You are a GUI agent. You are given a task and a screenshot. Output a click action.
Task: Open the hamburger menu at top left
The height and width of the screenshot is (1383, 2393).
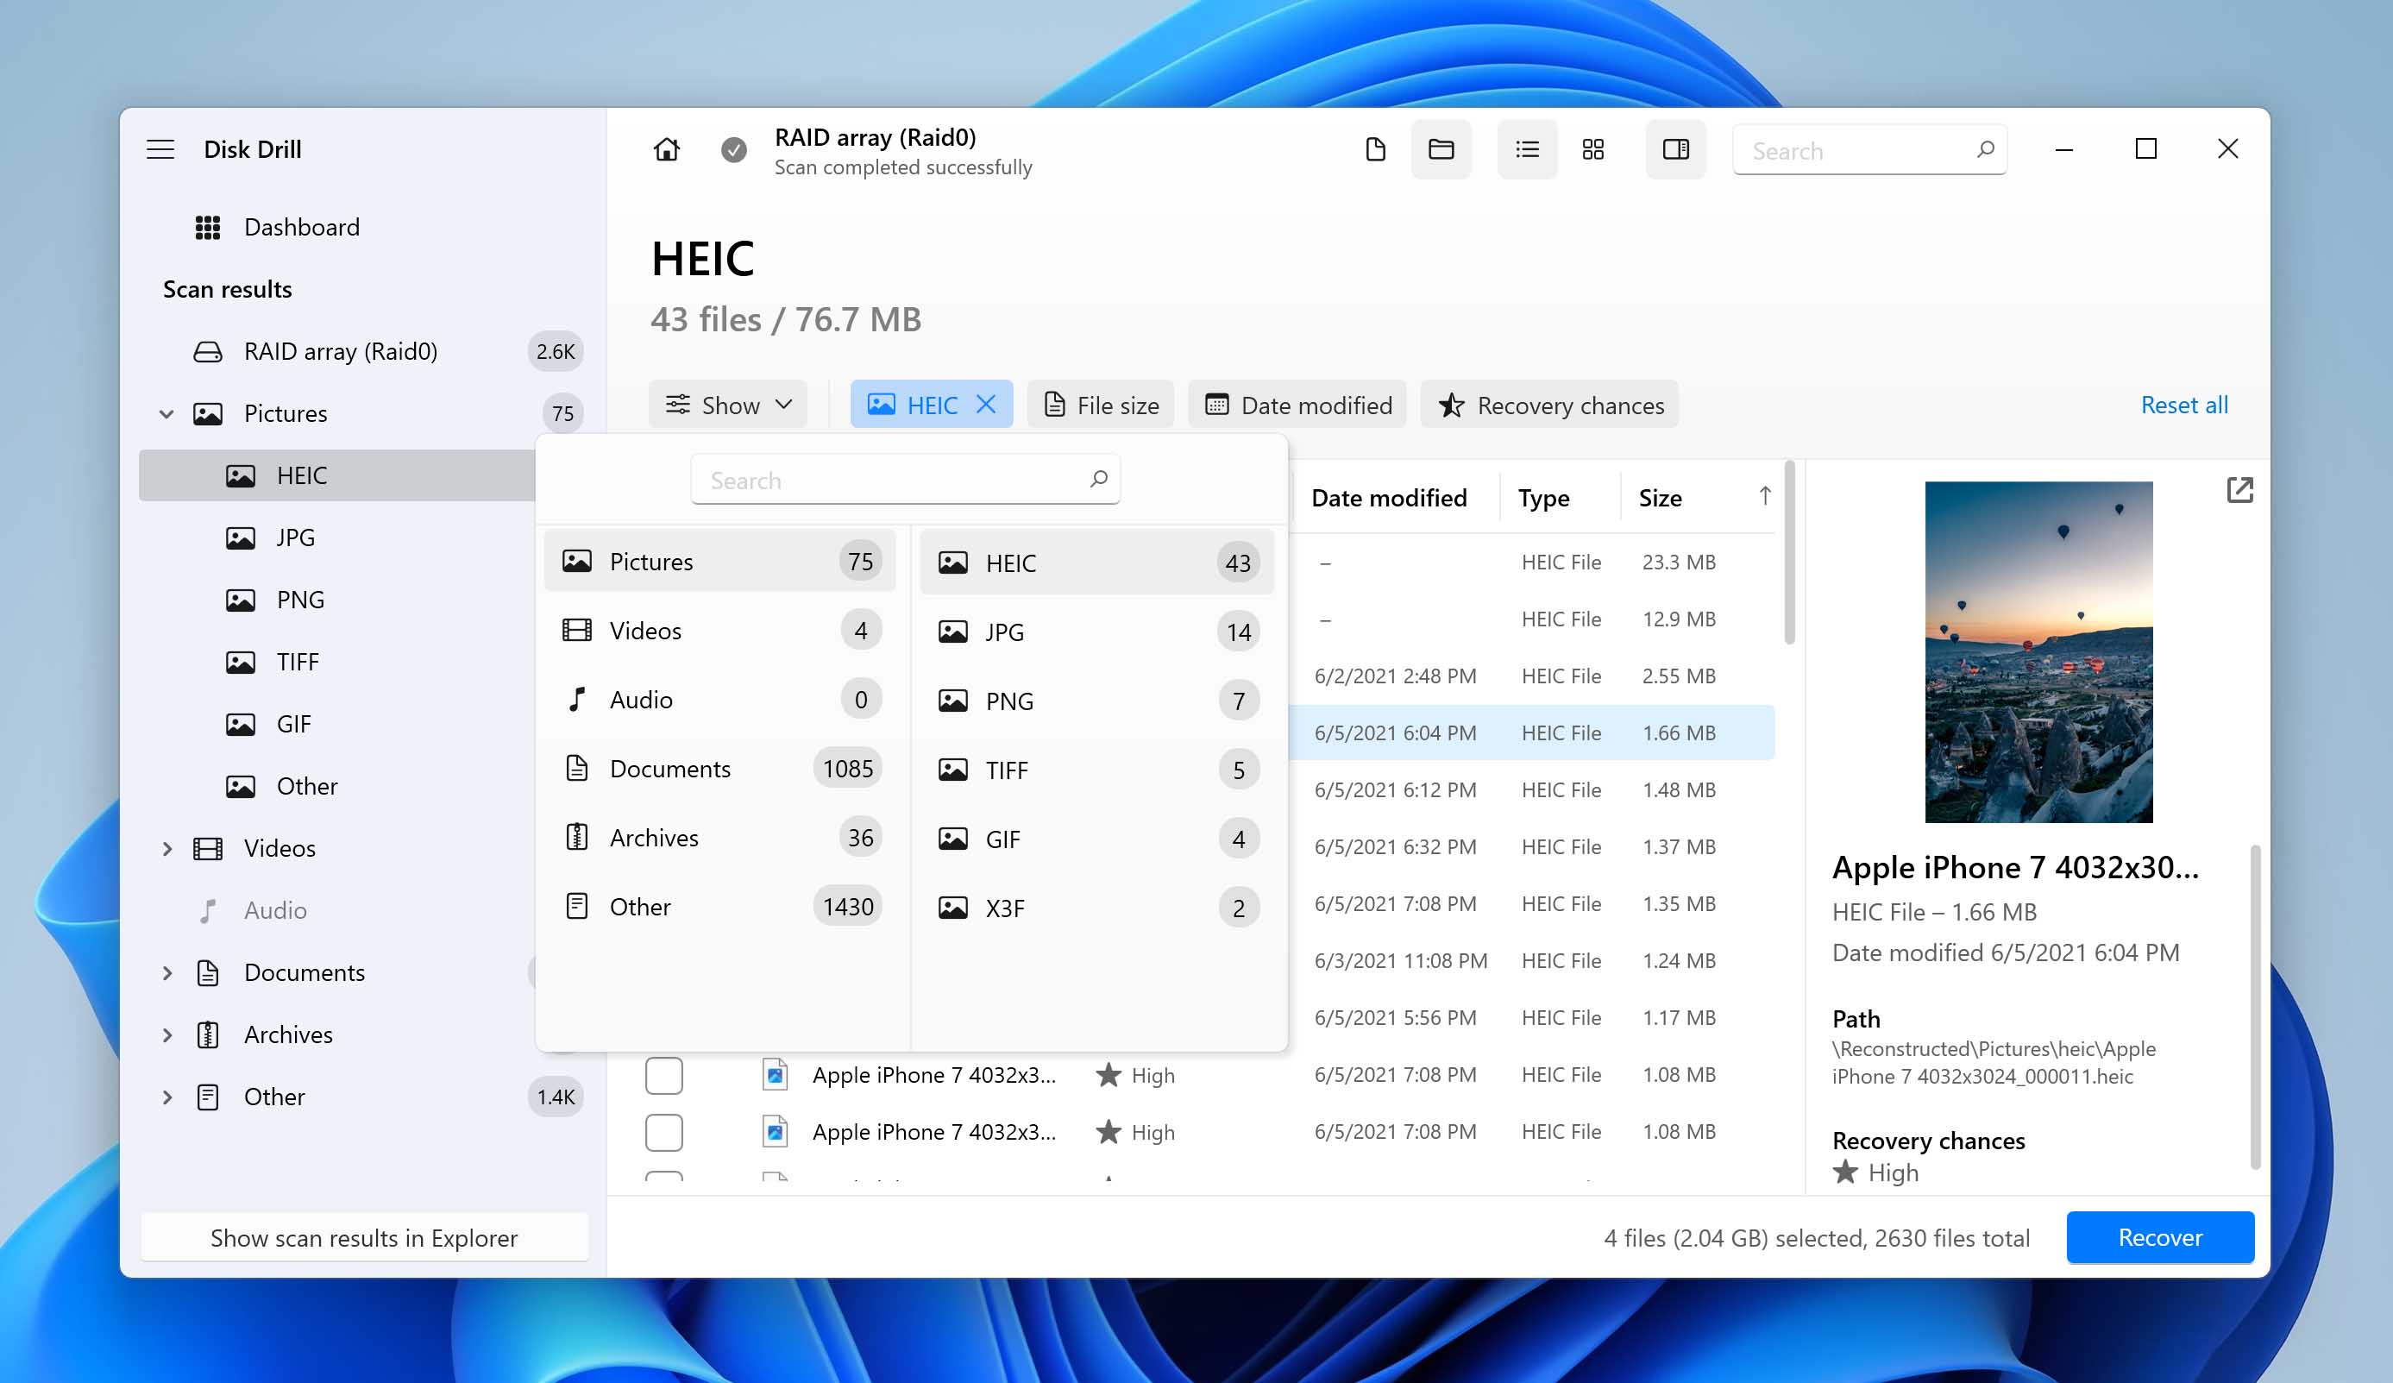tap(161, 148)
